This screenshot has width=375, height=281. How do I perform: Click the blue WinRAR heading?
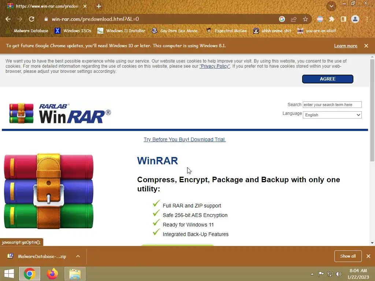pyautogui.click(x=157, y=161)
